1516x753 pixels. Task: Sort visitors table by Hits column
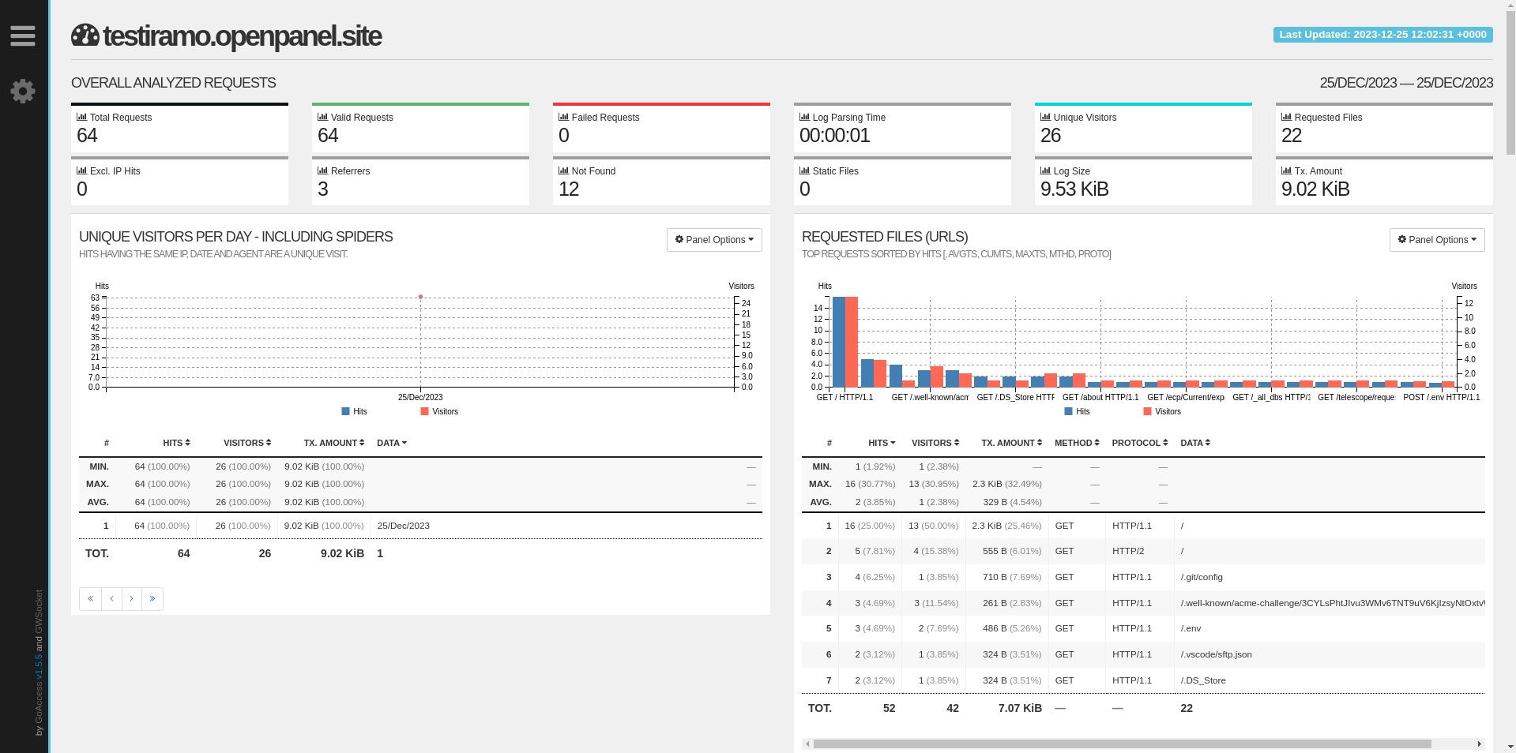pos(176,443)
